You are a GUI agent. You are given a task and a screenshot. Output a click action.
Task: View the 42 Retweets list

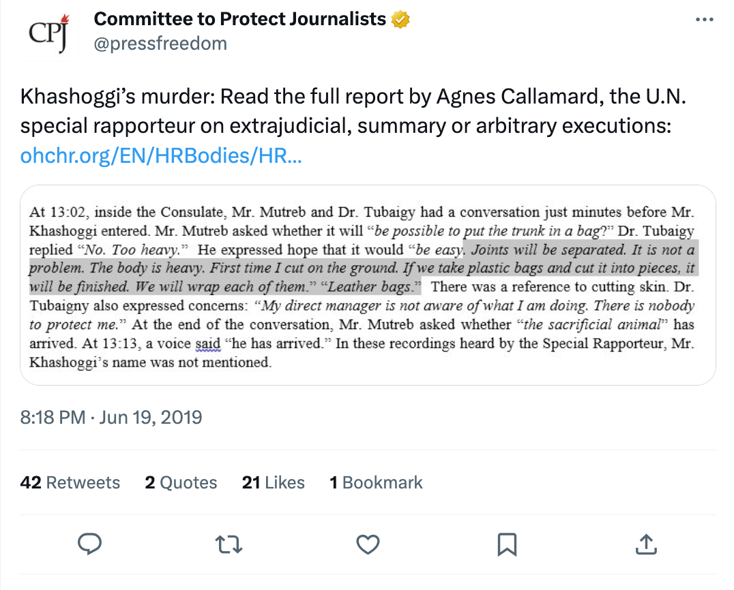[x=70, y=482]
